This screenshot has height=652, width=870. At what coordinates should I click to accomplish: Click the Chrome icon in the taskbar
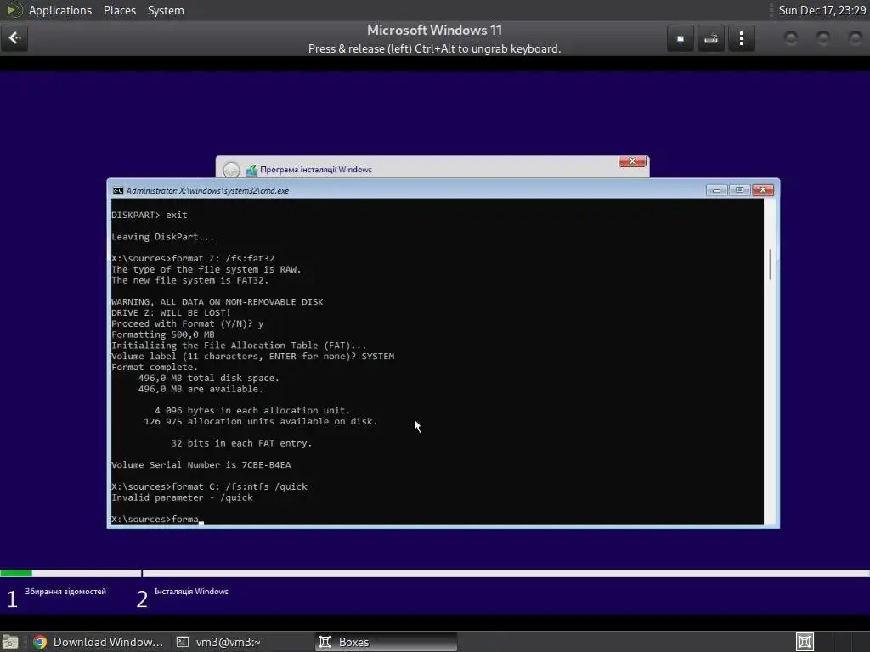pos(40,642)
